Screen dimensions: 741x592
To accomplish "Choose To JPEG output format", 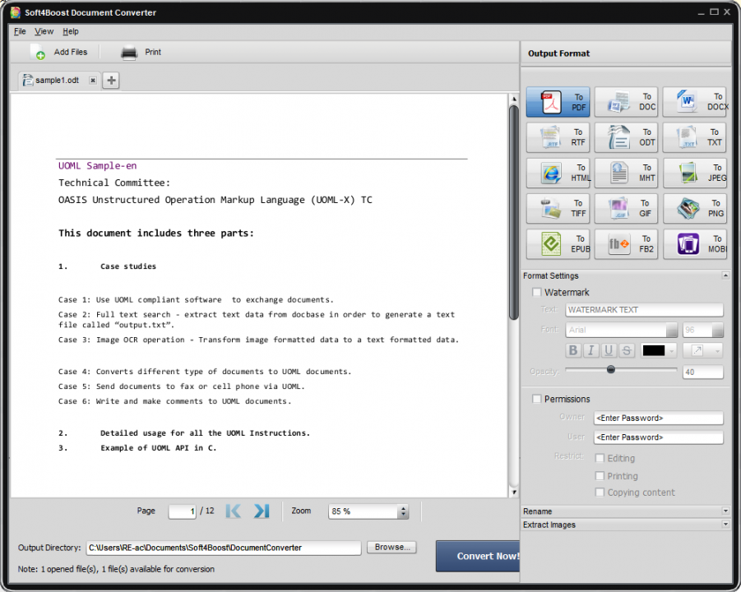I will (695, 173).
